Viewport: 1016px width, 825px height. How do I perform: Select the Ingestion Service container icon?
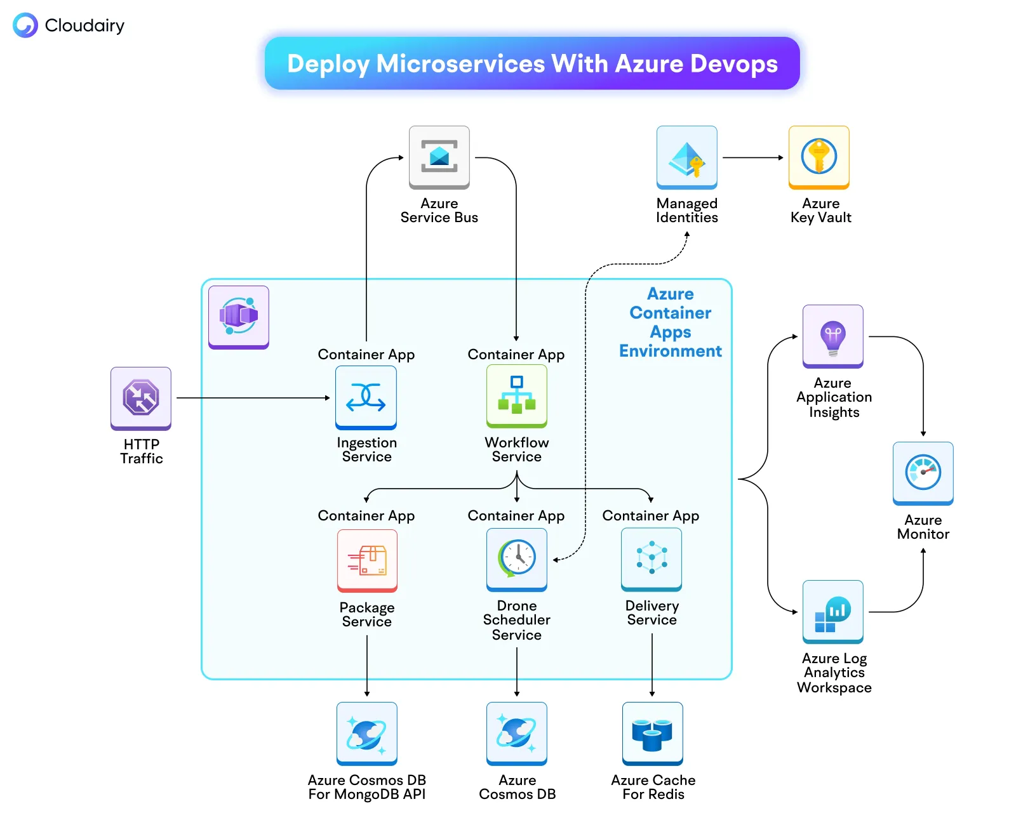366,398
